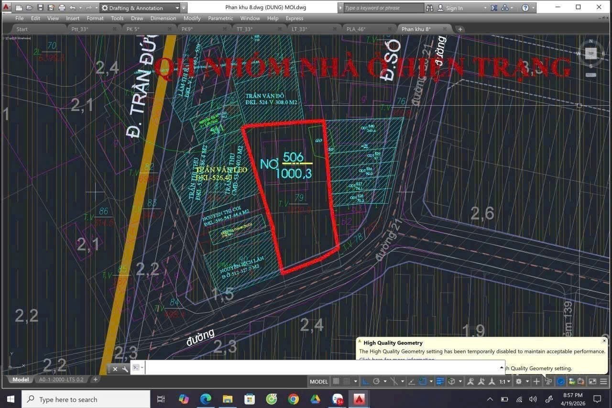The image size is (612, 408).
Task: Switch to the Model layout tab
Action: tap(21, 379)
